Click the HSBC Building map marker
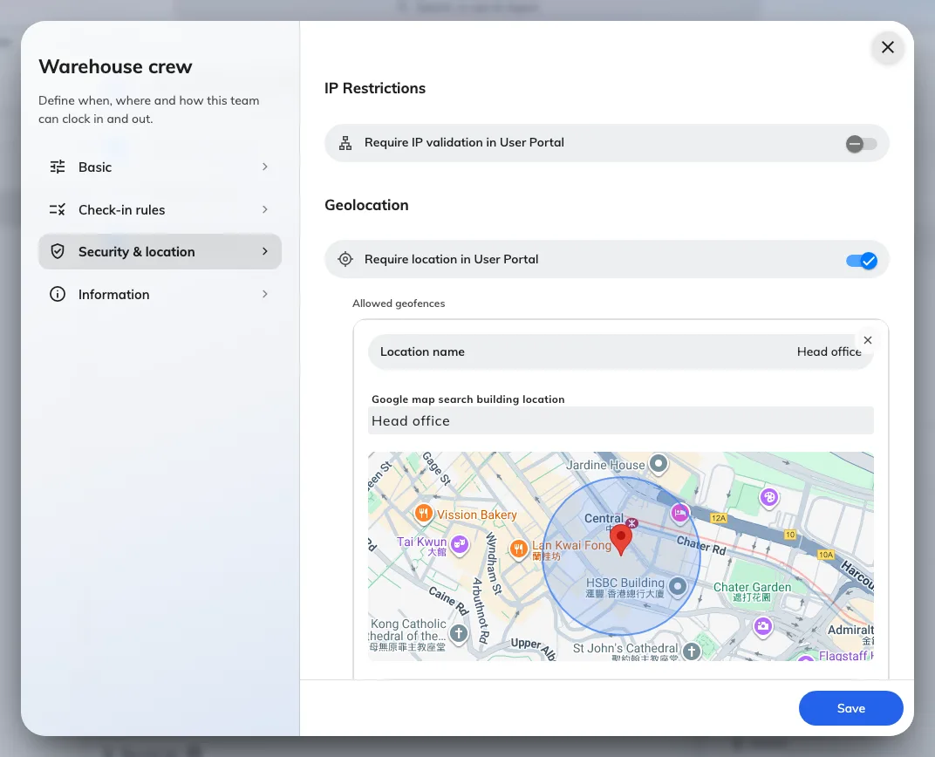The height and width of the screenshot is (757, 935). click(678, 587)
